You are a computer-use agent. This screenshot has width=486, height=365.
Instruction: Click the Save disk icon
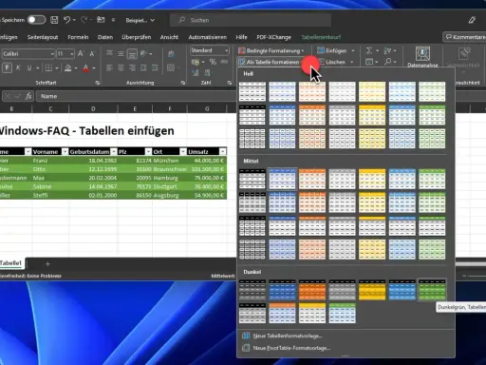(x=54, y=20)
